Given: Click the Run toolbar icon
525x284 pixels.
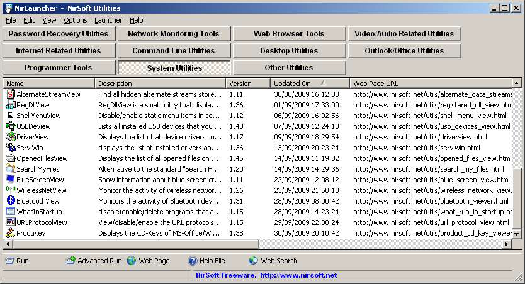Looking at the screenshot, I should pyautogui.click(x=10, y=261).
